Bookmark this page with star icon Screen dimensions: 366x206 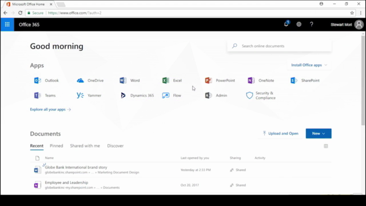[352, 13]
